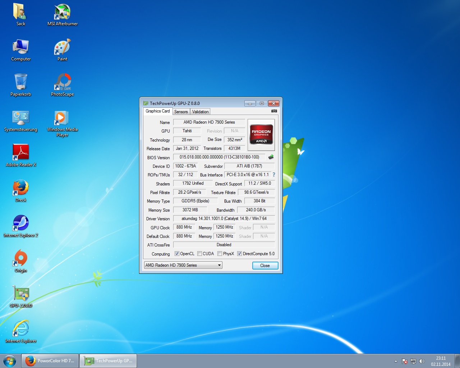460x368 pixels.
Task: Switch to Firefox PowerColor HD taskbar item
Action: coord(50,361)
